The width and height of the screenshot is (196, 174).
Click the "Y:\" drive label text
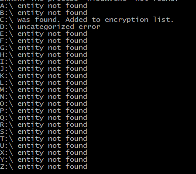tap(7, 160)
